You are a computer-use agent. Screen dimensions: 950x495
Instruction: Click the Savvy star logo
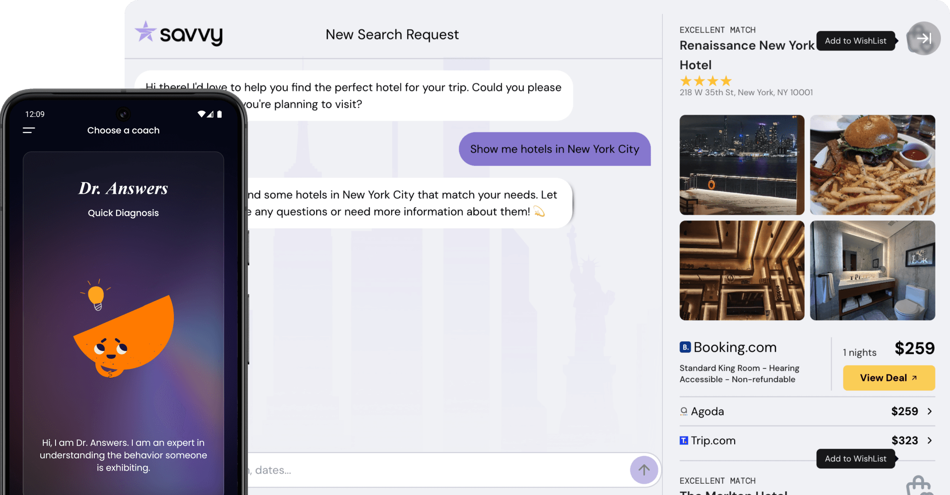point(145,32)
